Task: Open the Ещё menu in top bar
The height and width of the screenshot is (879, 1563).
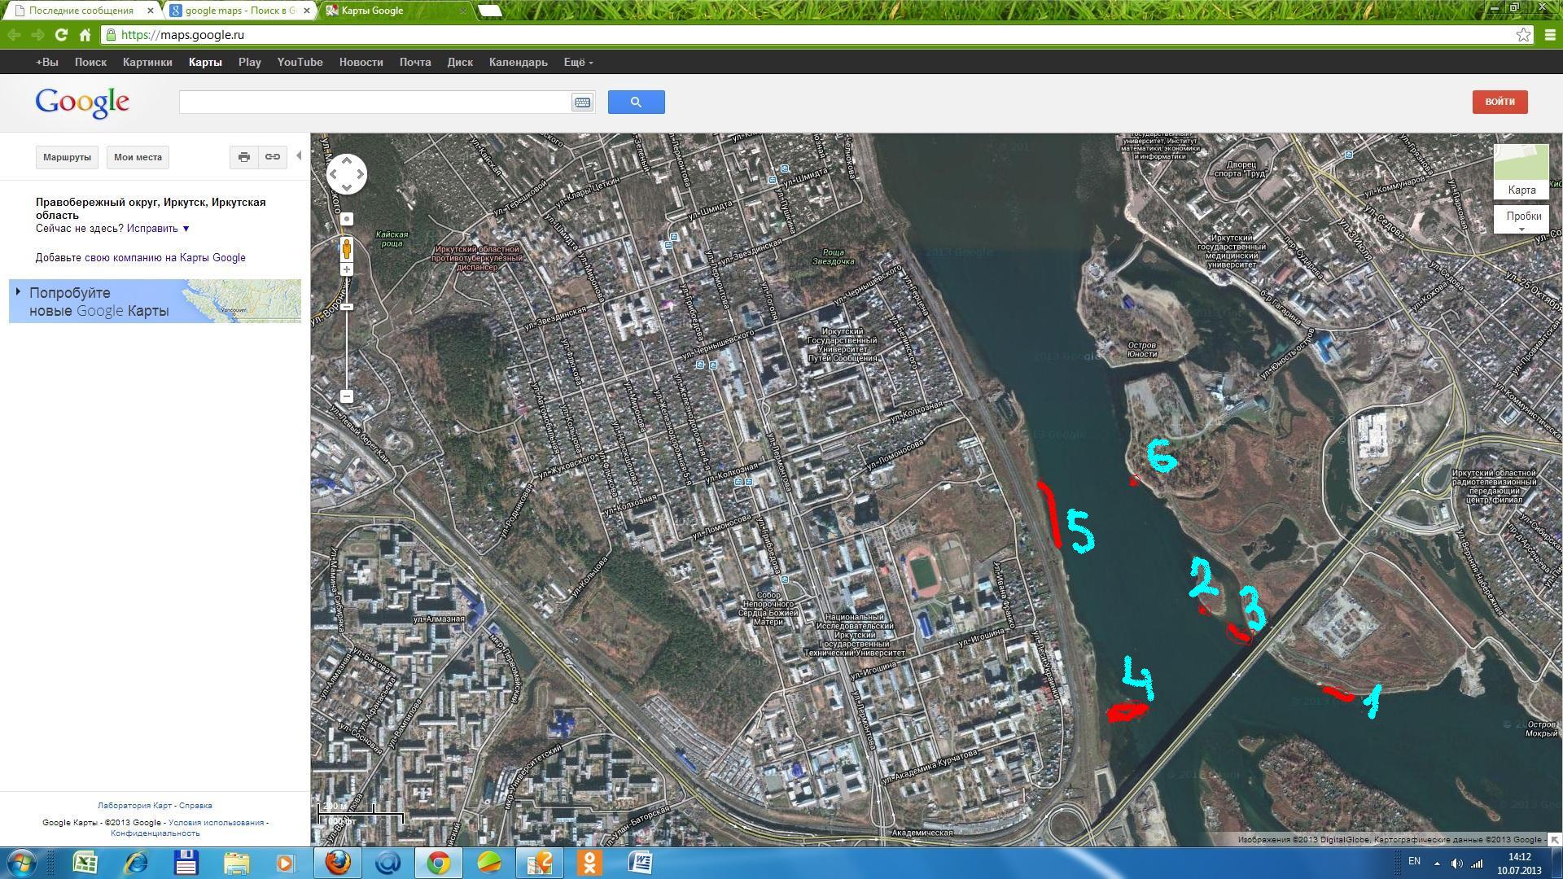Action: tap(578, 62)
